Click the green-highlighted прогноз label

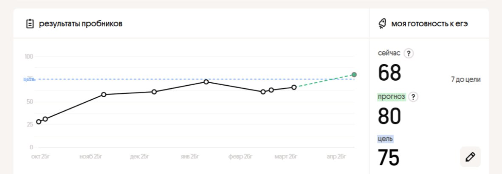coord(392,96)
